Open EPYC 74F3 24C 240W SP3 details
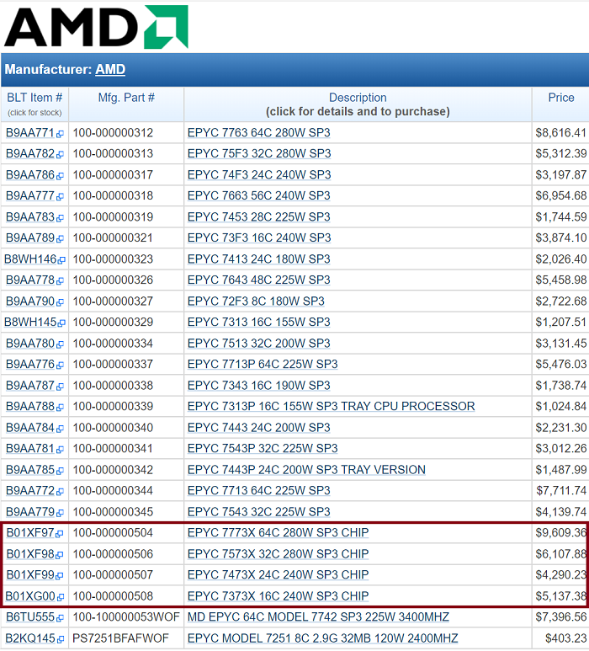 [x=259, y=175]
